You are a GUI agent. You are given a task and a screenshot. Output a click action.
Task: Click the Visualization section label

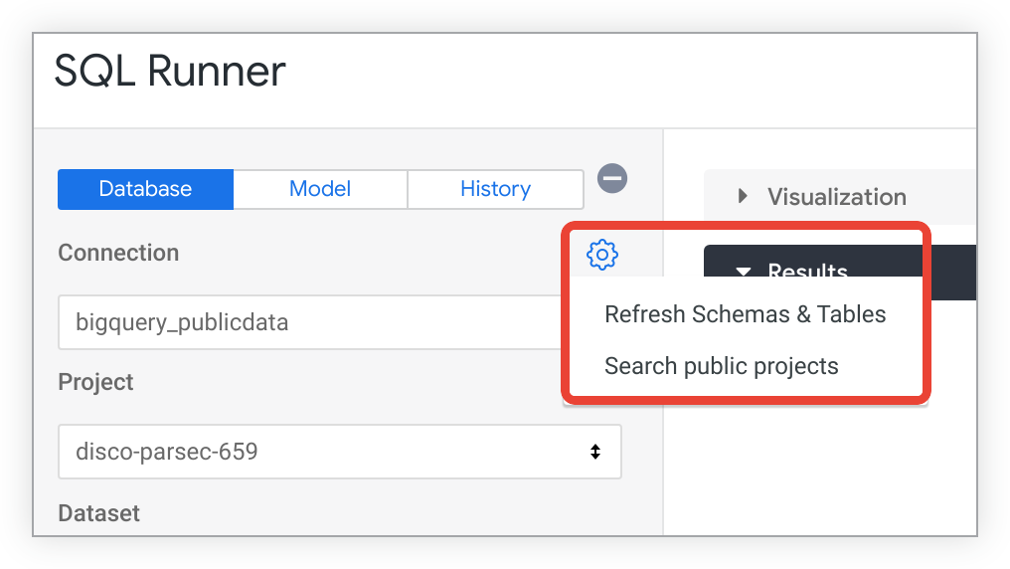pyautogui.click(x=836, y=197)
